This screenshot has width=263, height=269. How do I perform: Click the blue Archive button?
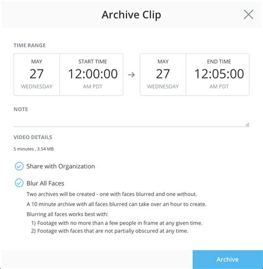click(x=227, y=260)
